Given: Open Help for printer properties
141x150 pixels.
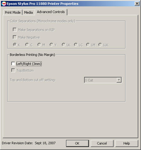Looking at the screenshot, I should pyautogui.click(x=127, y=143).
